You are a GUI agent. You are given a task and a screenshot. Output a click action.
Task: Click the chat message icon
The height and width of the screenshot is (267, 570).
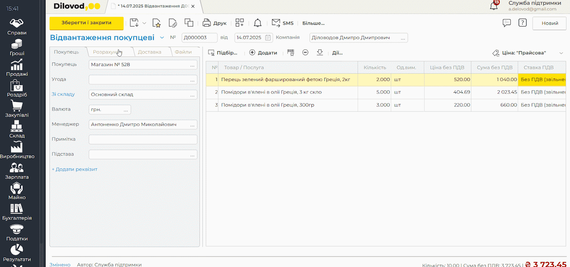click(x=507, y=23)
